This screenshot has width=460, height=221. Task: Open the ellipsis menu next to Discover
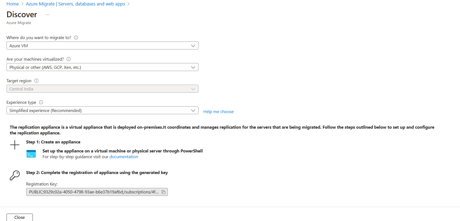47,15
